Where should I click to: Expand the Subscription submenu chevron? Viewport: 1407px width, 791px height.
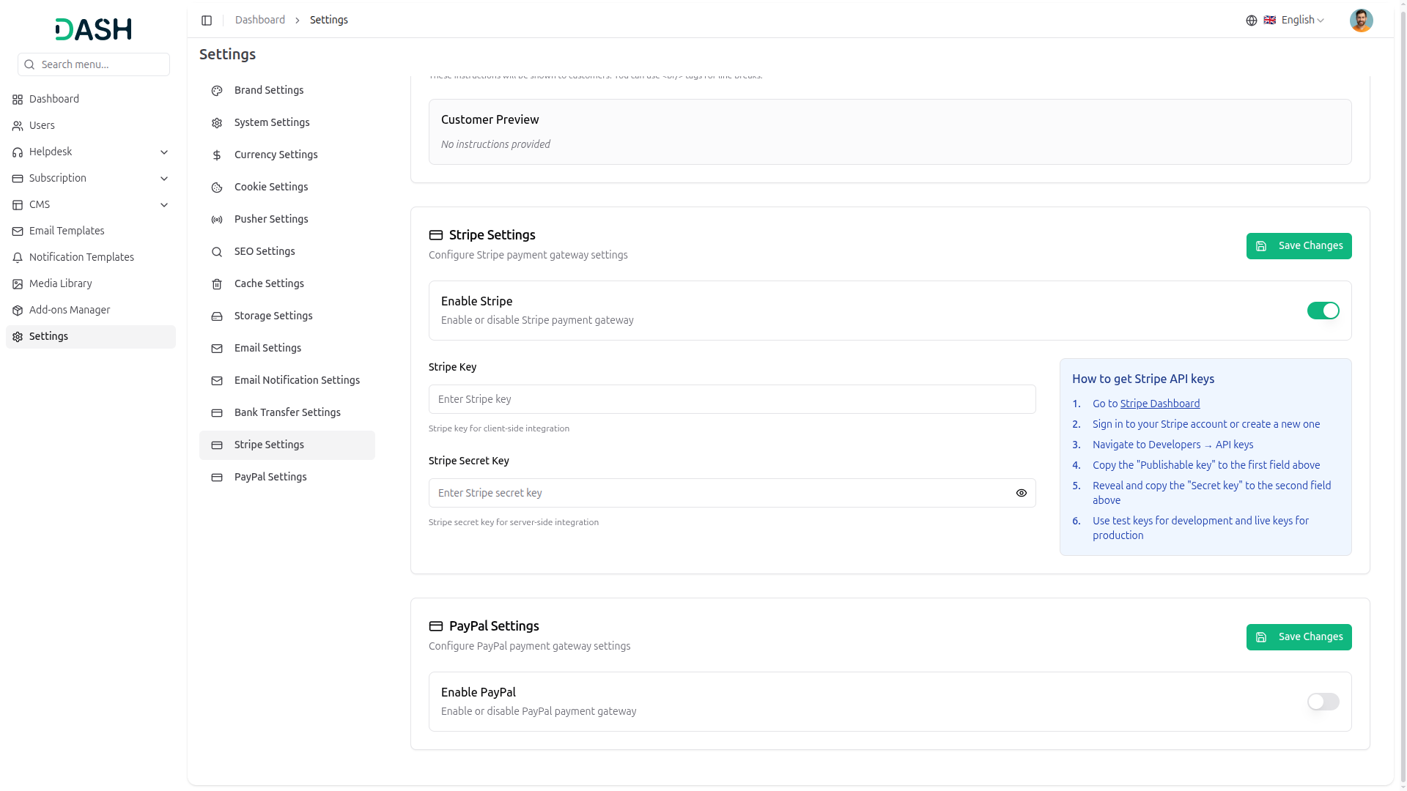(x=164, y=179)
